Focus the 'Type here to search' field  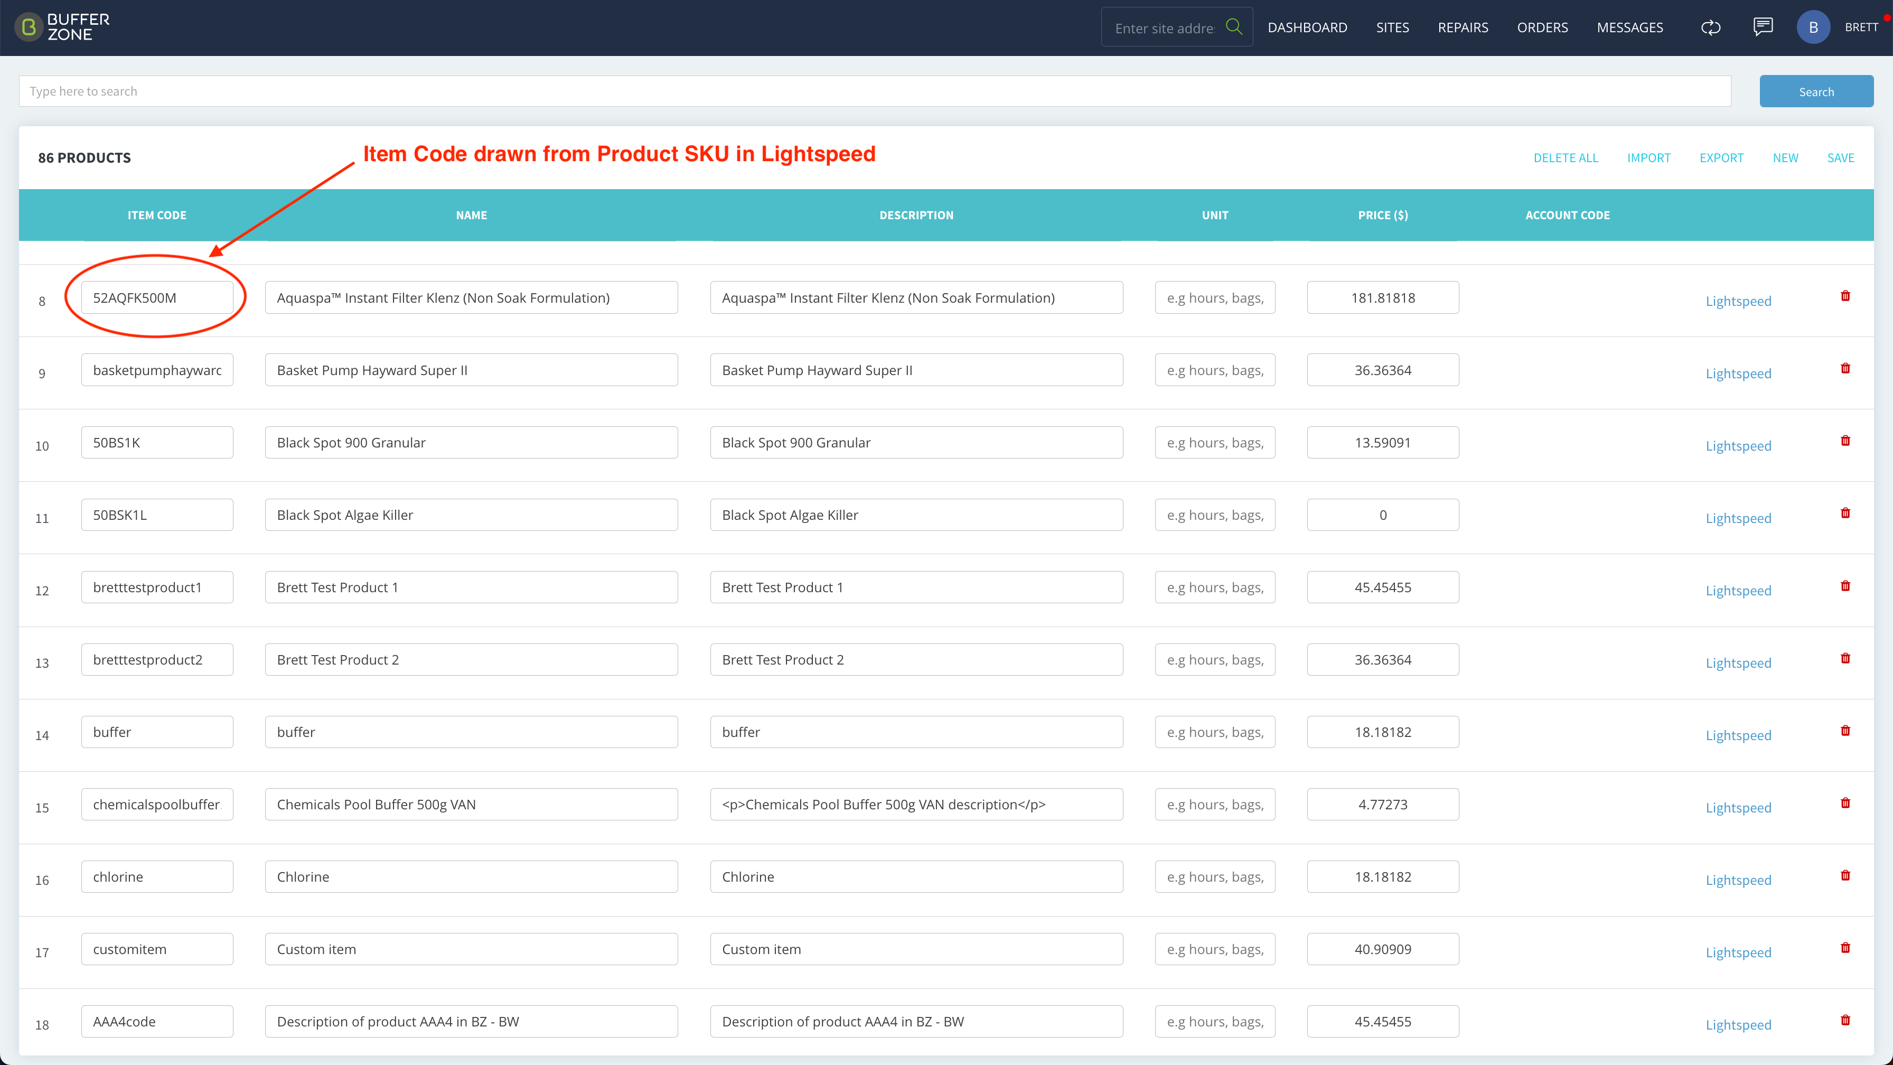tap(875, 91)
